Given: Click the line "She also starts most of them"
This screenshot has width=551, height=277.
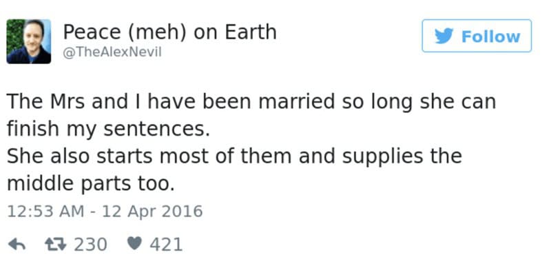Looking at the screenshot, I should point(235,156).
